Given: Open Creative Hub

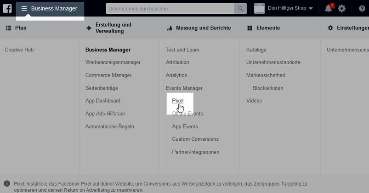Looking at the screenshot, I should [19, 50].
